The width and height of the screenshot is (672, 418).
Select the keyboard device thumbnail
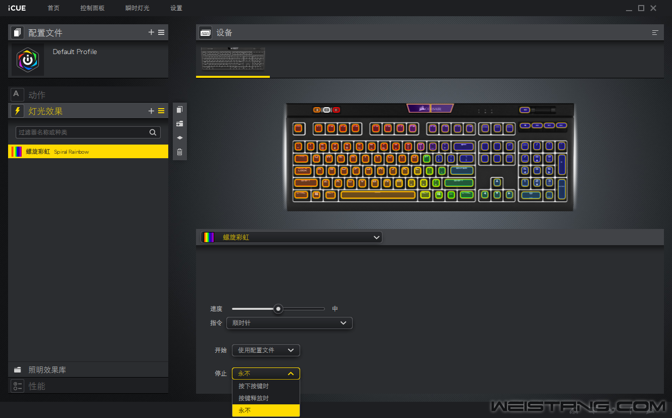[233, 59]
